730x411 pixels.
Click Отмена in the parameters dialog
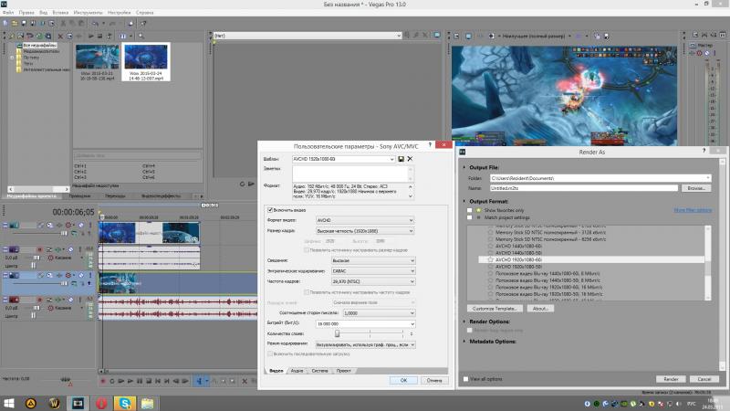coord(434,380)
